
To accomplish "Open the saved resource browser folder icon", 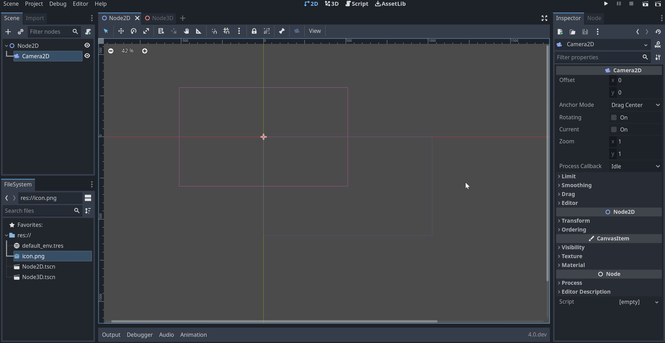I will click(572, 32).
